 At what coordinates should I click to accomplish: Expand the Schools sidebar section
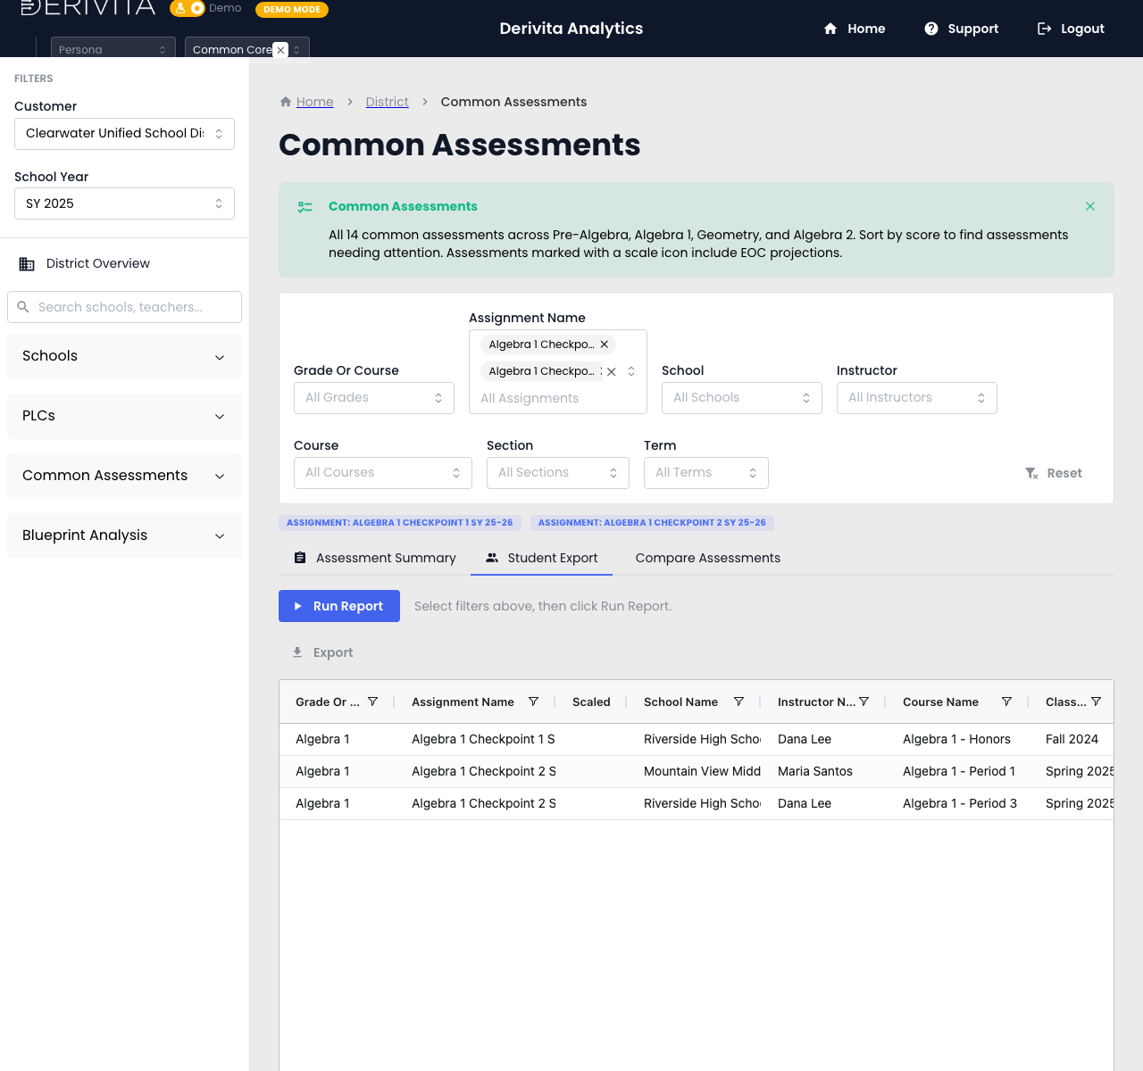coord(124,356)
